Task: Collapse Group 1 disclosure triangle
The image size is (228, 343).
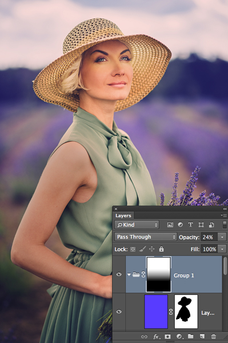Action: [x=129, y=274]
